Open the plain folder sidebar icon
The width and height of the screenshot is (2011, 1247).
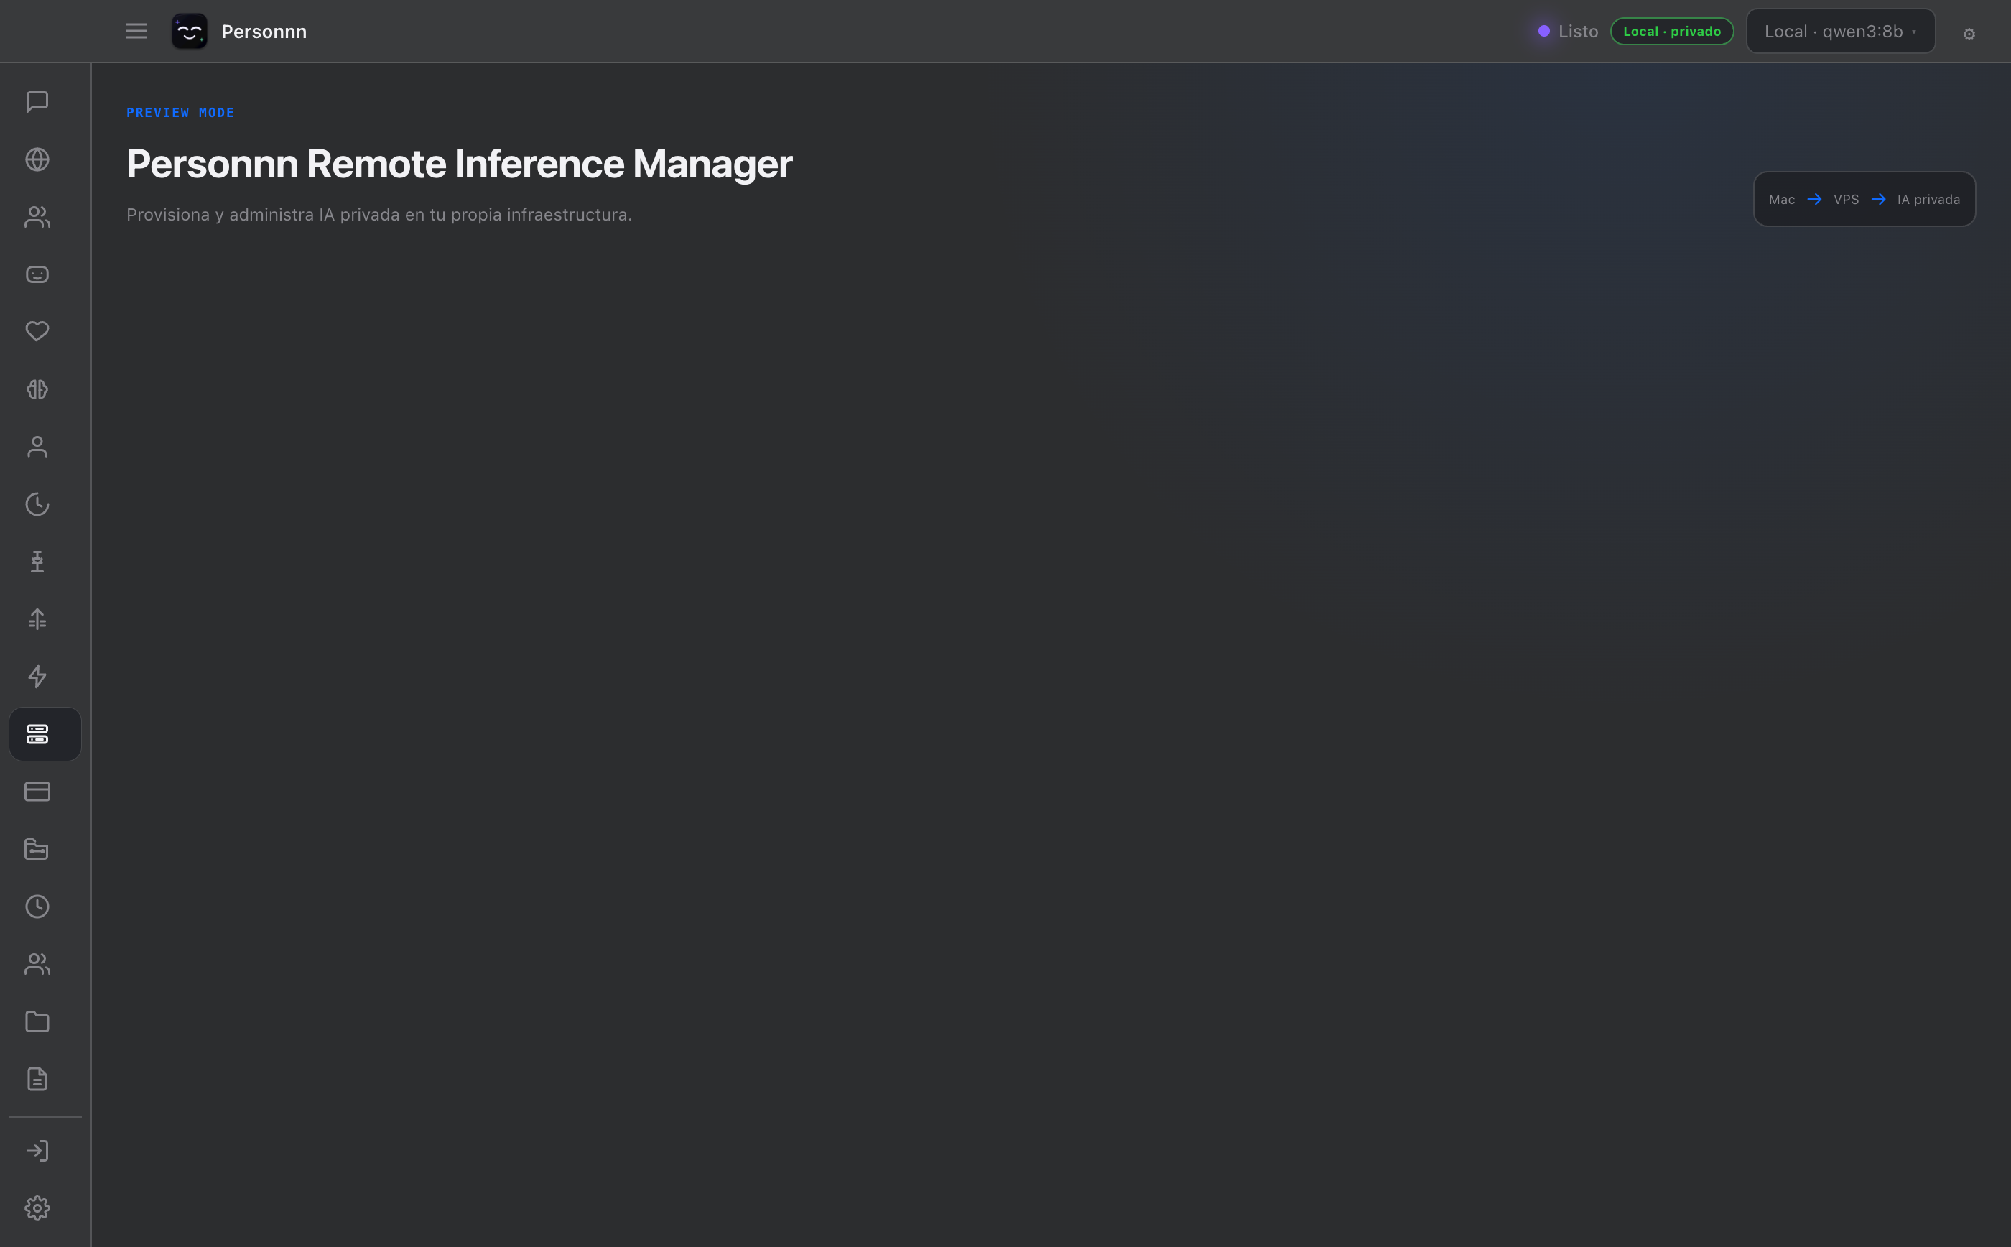point(37,1022)
